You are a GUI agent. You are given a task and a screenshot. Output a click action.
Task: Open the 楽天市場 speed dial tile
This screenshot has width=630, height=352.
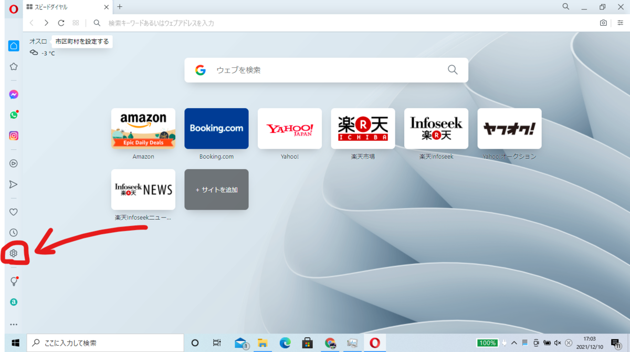pos(363,128)
